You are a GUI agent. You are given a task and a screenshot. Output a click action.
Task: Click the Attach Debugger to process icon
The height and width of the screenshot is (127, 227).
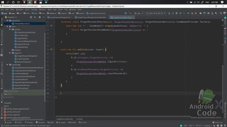coord(192,13)
